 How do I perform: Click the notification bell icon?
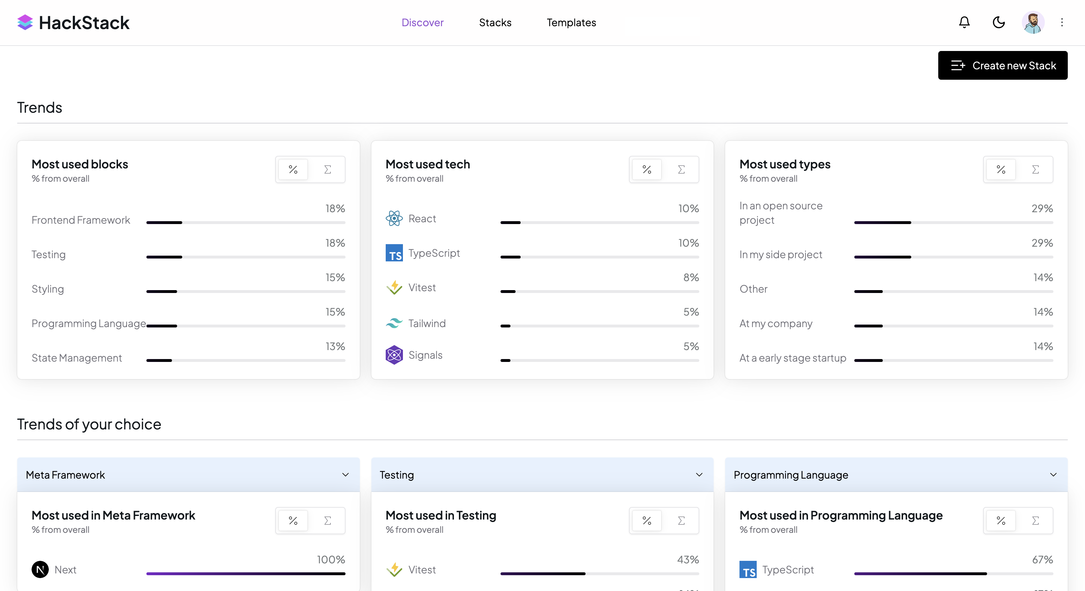click(x=964, y=22)
